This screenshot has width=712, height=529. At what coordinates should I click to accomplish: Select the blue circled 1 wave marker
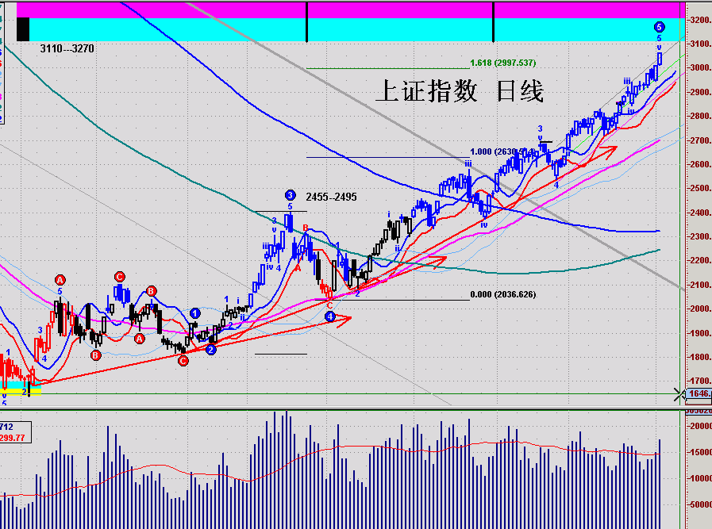point(194,313)
